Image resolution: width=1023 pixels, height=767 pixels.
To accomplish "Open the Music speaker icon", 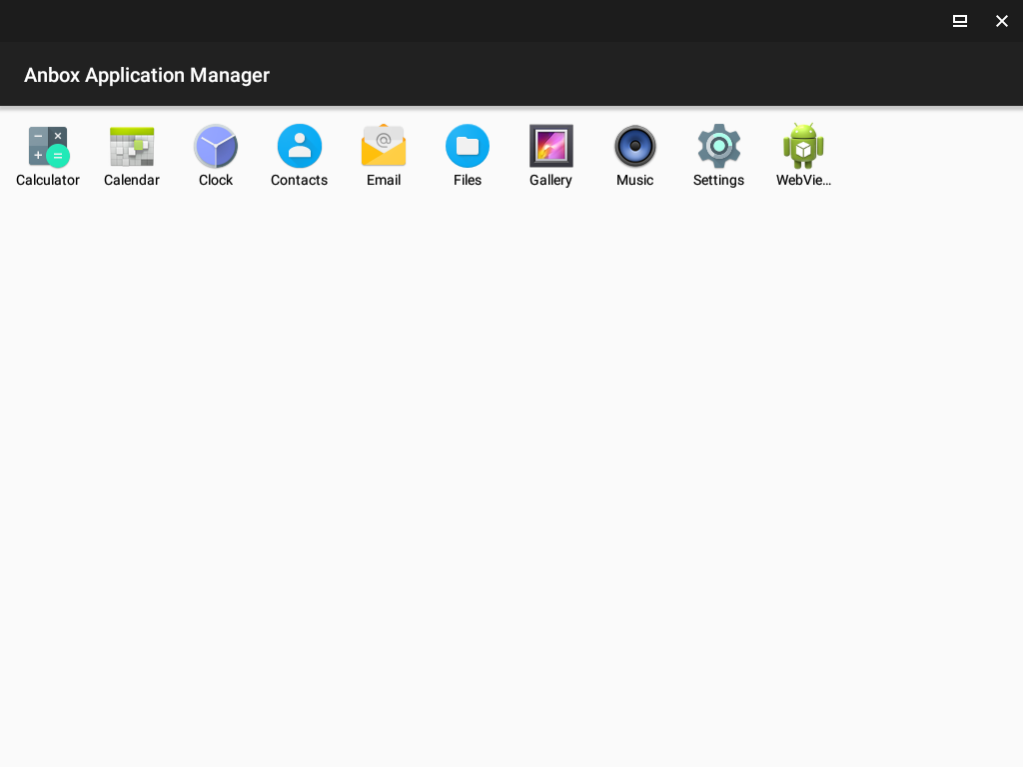I will tap(634, 146).
